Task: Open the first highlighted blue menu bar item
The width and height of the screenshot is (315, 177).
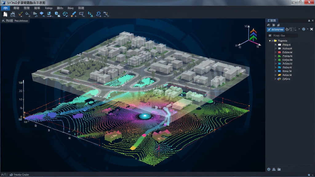Action: (x=6, y=8)
